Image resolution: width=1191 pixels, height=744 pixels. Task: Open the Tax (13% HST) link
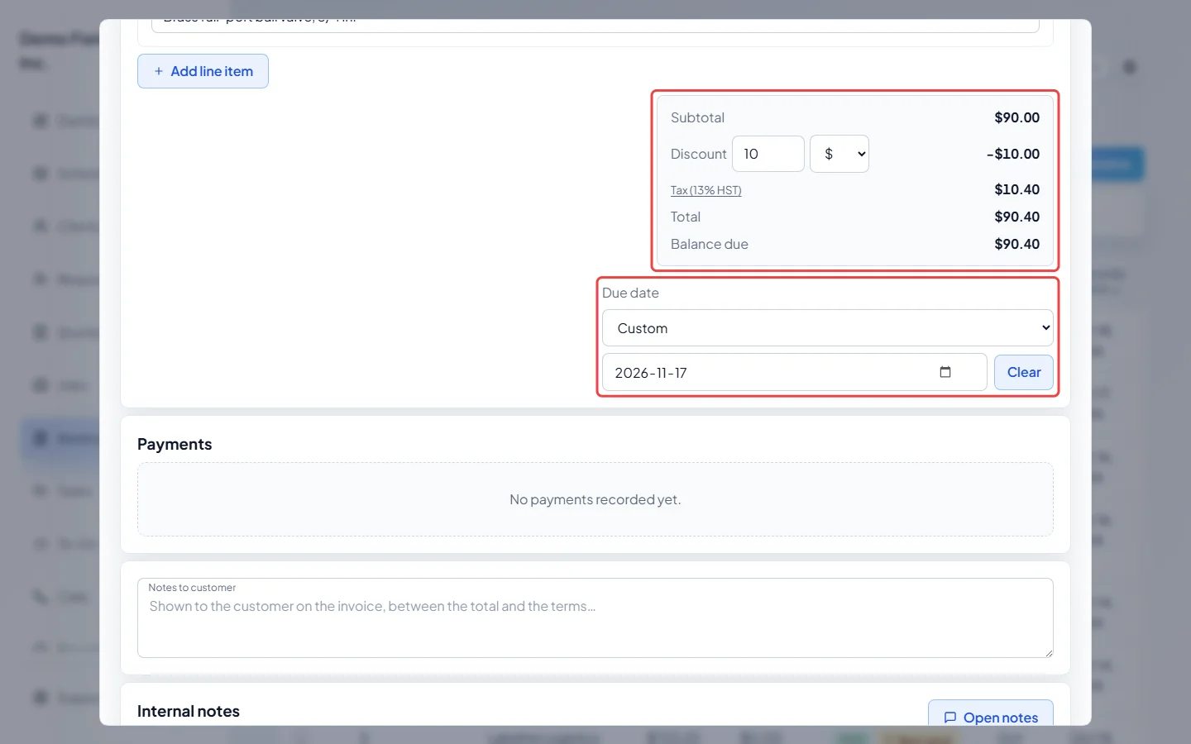pos(706,190)
